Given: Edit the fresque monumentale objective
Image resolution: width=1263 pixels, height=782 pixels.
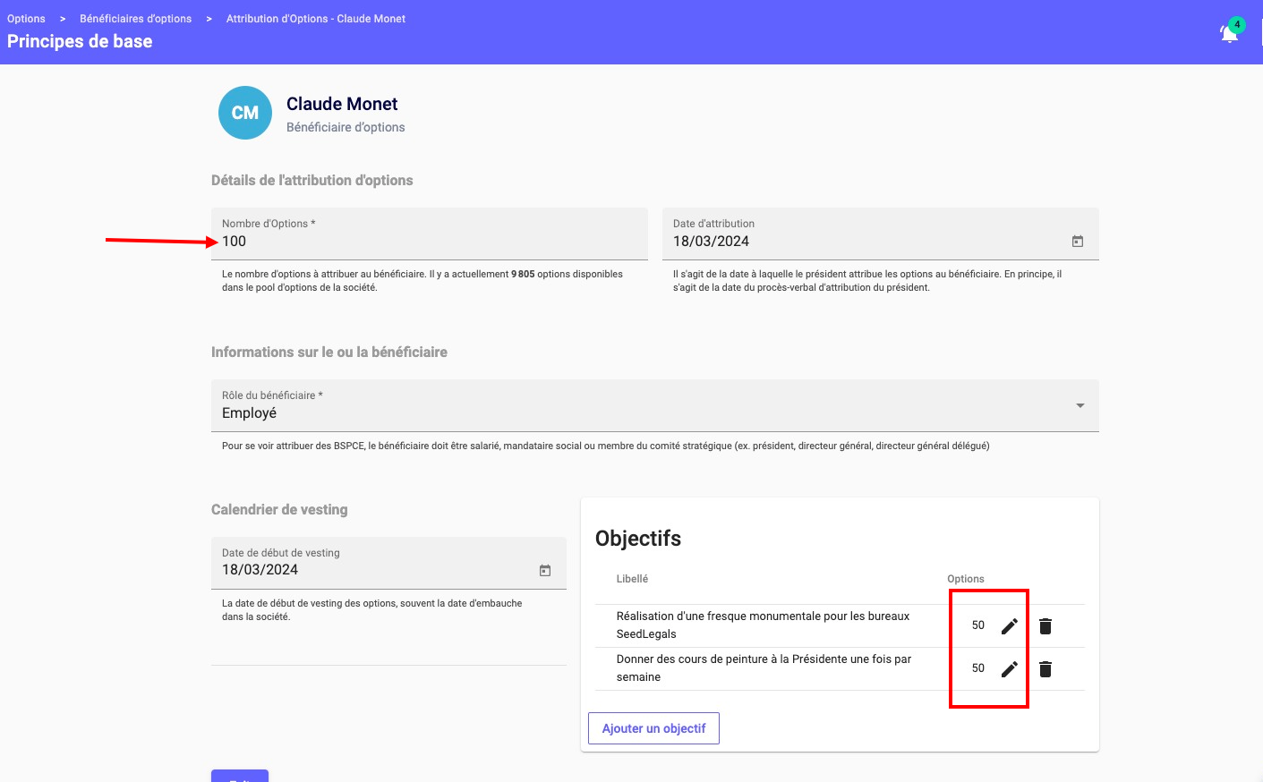Looking at the screenshot, I should pyautogui.click(x=1009, y=626).
